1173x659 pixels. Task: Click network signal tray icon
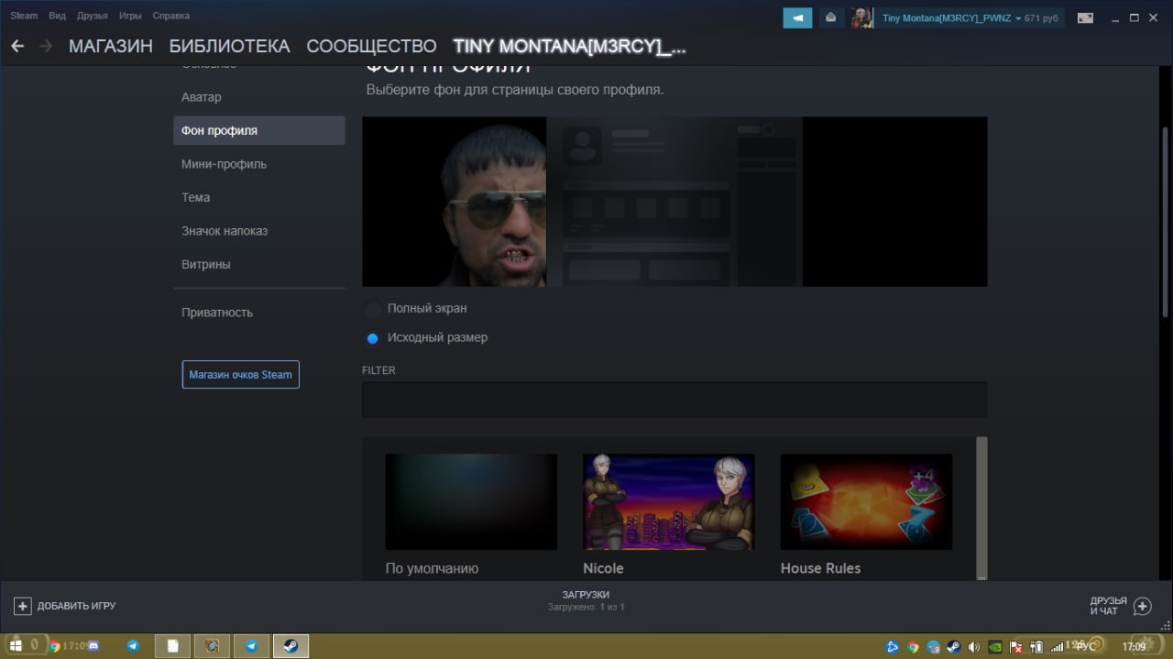tap(1058, 647)
